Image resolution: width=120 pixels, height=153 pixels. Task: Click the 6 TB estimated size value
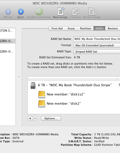coord(77,57)
